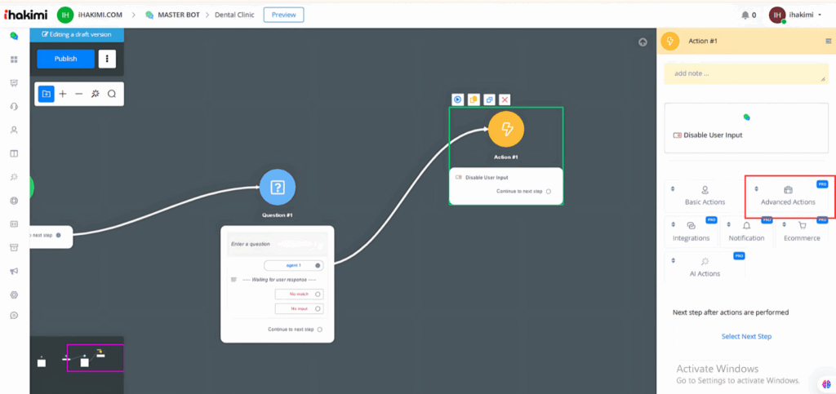Open notifications bell in top bar

tap(745, 15)
